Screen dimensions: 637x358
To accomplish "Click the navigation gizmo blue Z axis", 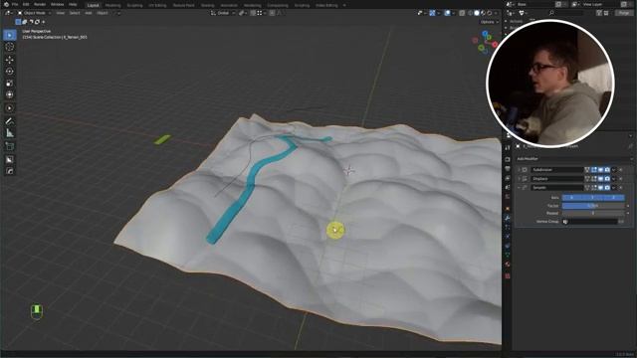I will (x=485, y=33).
